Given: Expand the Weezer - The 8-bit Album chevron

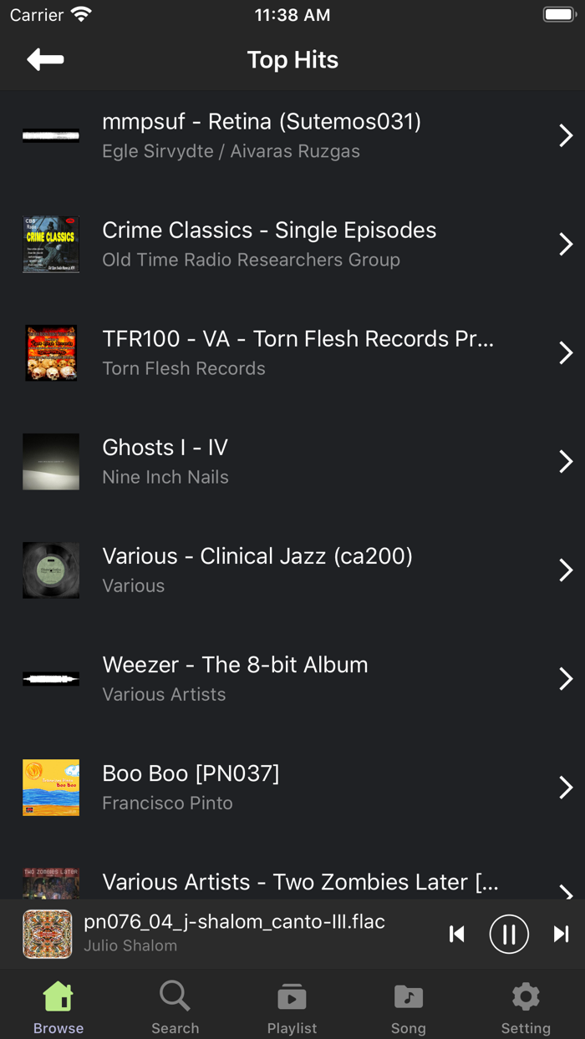Looking at the screenshot, I should (565, 678).
